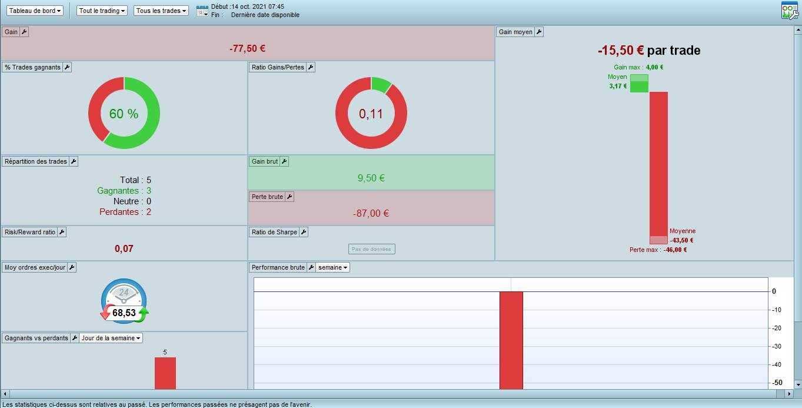Click the horizontal scrollbar right arrow
Screen dimensions: 802x408
click(788, 393)
